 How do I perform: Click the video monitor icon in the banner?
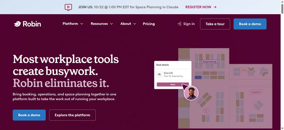68,7
